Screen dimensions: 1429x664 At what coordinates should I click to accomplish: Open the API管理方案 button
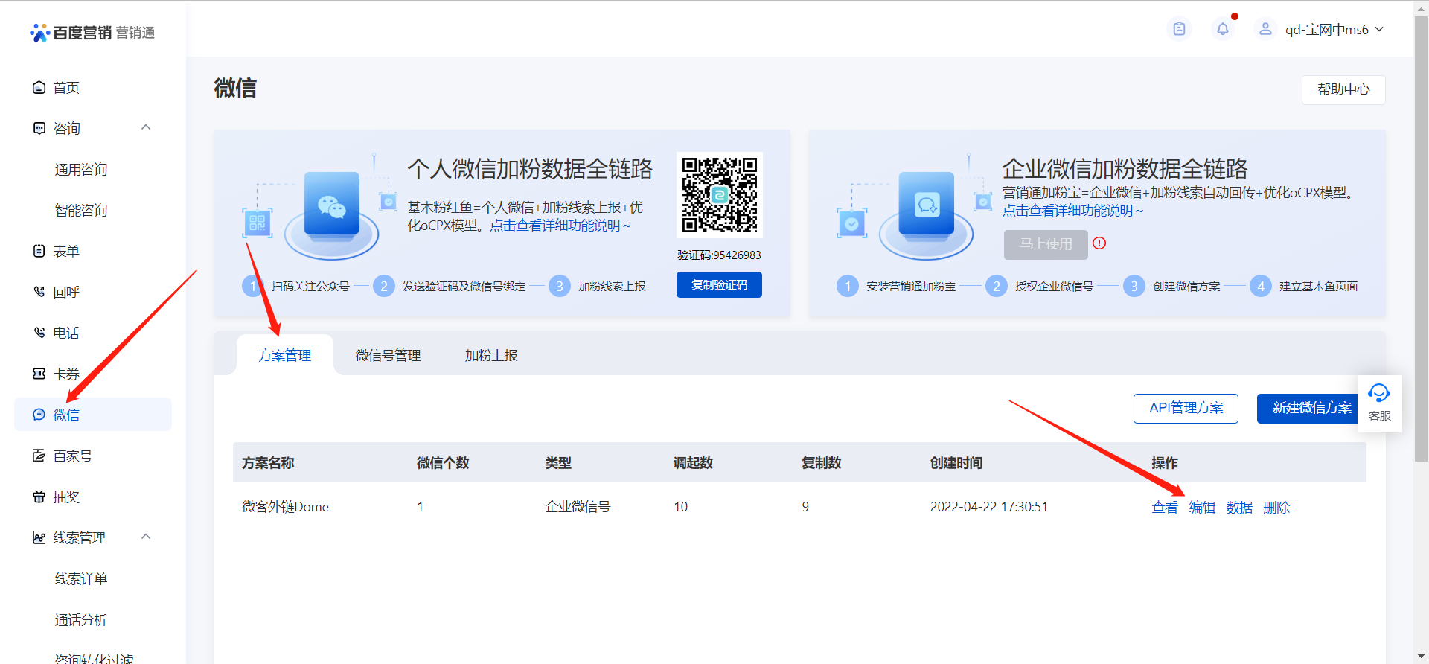click(x=1186, y=408)
